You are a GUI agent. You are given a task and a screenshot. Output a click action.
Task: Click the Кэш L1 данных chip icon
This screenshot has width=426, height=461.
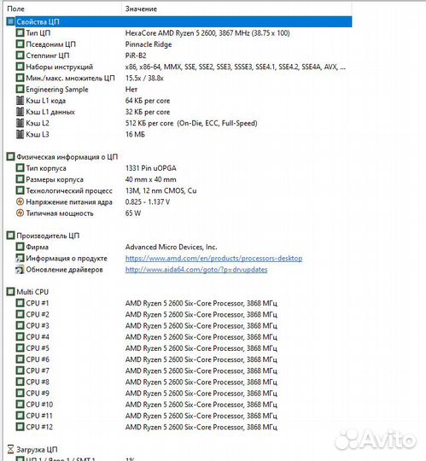coord(20,112)
